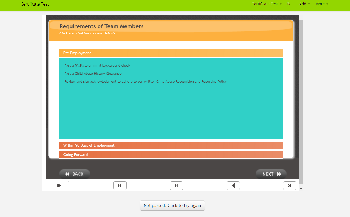Click Not passed, try again button
Image resolution: width=350 pixels, height=217 pixels.
172,206
